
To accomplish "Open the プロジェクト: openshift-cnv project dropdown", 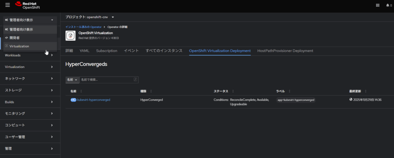I will pyautogui.click(x=90, y=17).
